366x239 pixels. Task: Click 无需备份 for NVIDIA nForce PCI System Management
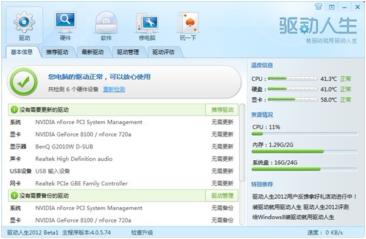[x=222, y=208]
